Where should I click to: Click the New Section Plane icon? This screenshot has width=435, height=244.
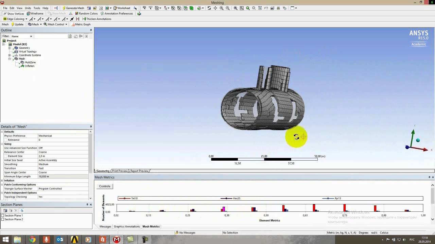coord(5,210)
